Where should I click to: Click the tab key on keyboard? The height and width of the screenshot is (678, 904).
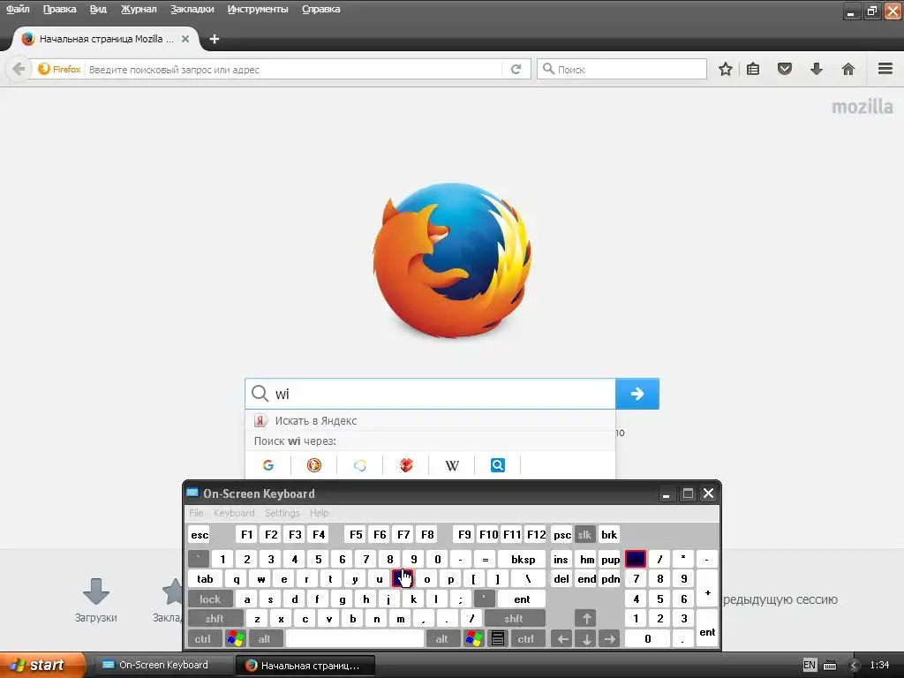205,579
